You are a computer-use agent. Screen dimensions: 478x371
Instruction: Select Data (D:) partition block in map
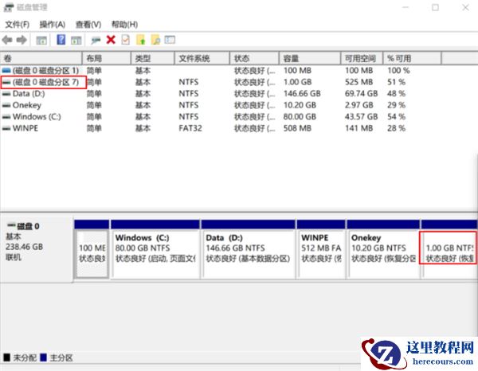[x=248, y=249]
